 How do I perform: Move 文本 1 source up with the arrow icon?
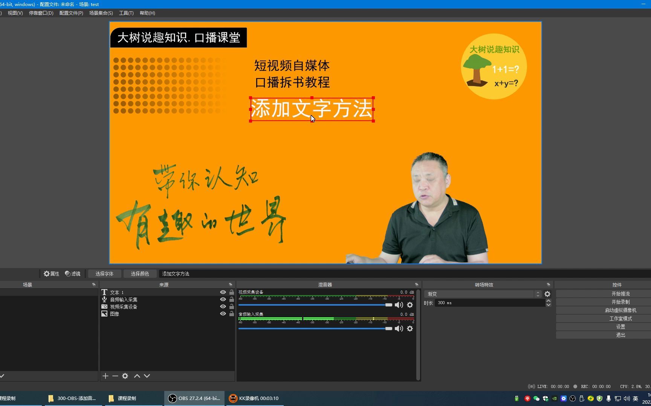pos(137,376)
